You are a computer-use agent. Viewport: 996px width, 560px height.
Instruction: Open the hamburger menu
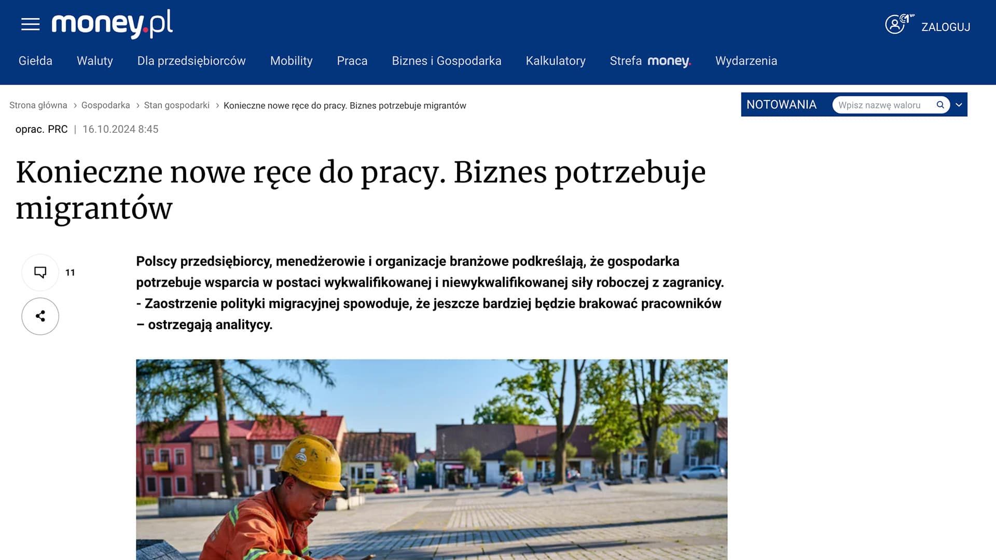pos(30,24)
